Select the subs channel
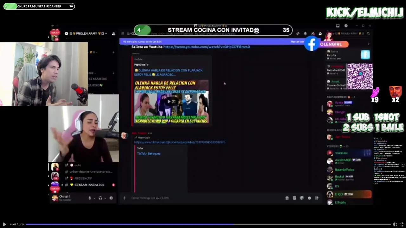Image resolution: width=406 pixels, height=228 pixels. (89, 165)
